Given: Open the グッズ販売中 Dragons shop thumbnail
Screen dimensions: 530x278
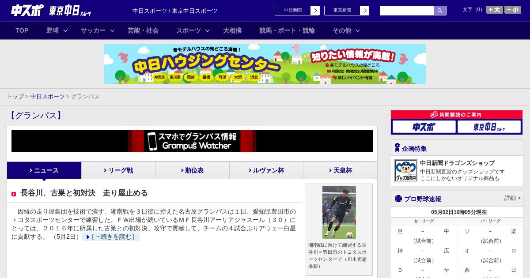Looking at the screenshot, I should (x=406, y=171).
